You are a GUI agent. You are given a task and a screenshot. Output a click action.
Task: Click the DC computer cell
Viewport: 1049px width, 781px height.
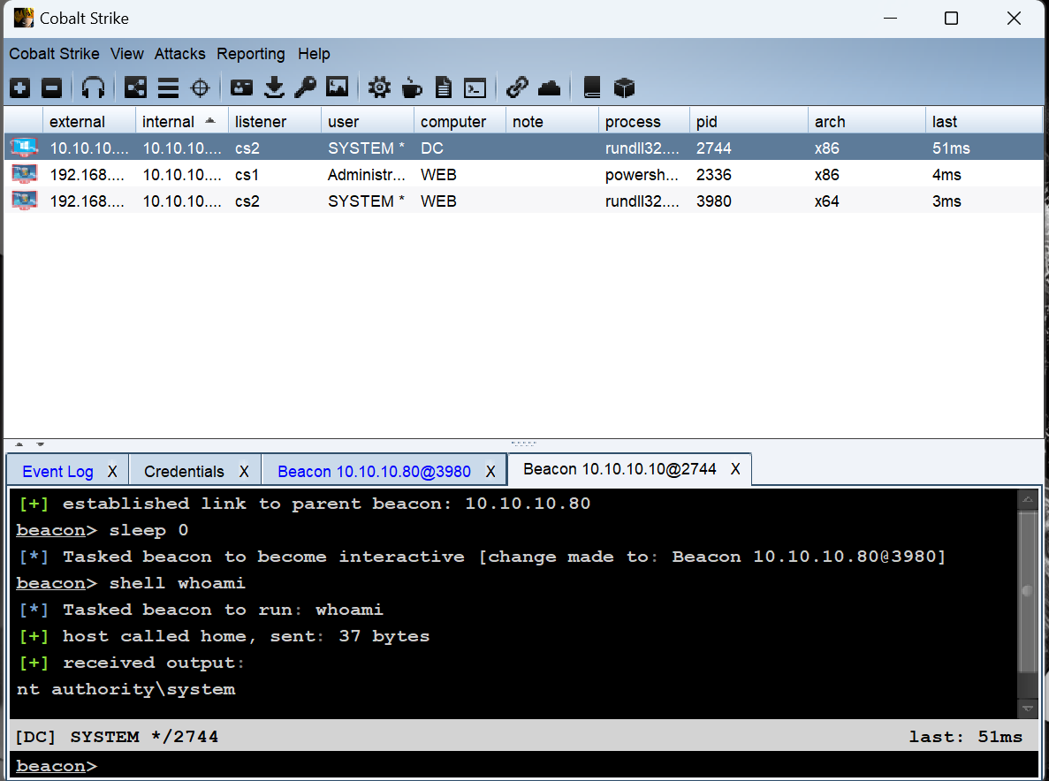460,148
